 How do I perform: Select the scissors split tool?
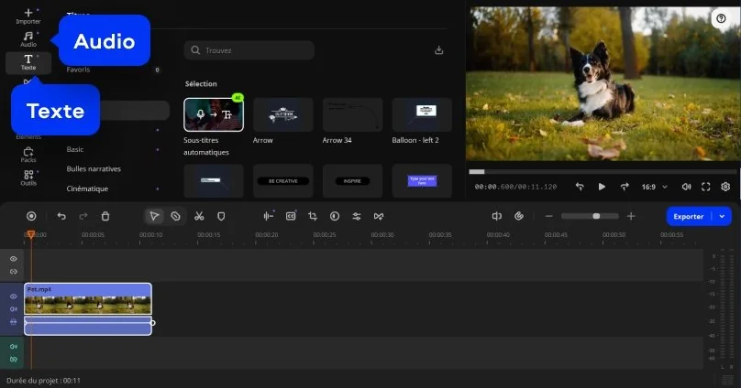tap(199, 216)
